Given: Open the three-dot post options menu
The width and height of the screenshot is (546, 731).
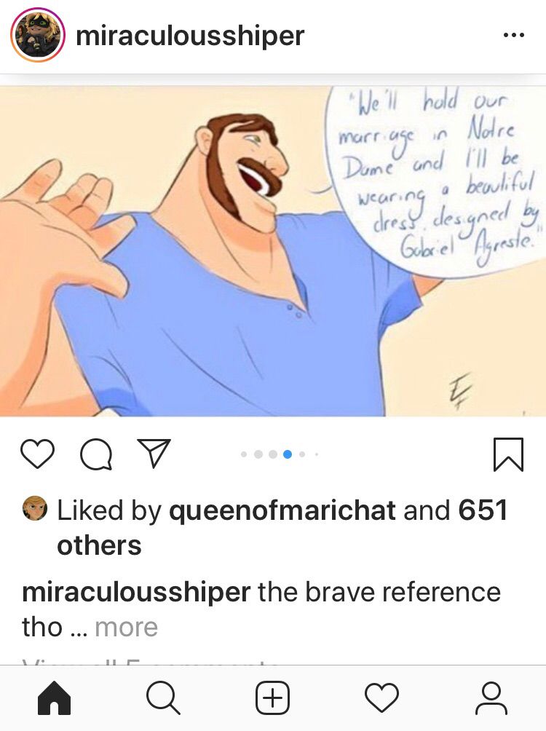Looking at the screenshot, I should coord(514,35).
